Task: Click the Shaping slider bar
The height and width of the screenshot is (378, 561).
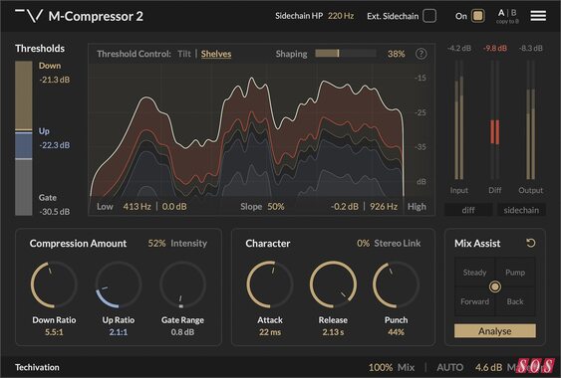Action: 345,54
